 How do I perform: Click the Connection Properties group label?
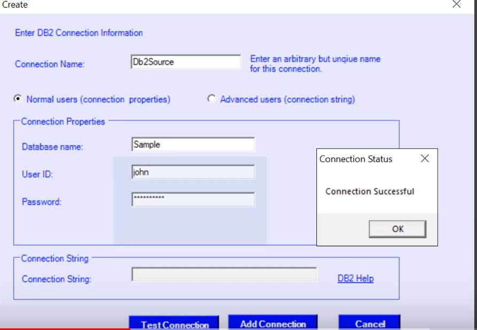tap(63, 121)
